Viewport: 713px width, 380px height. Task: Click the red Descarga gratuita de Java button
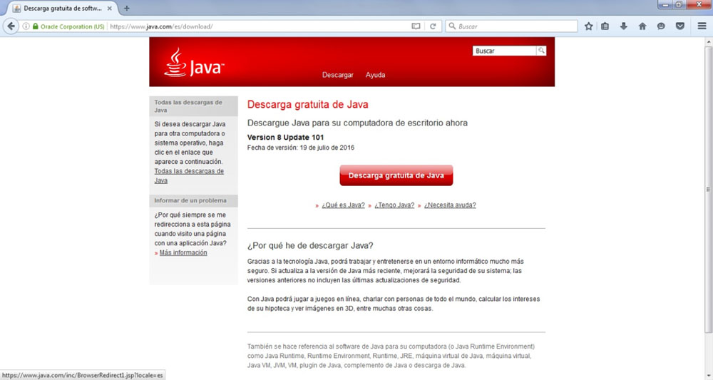(396, 175)
